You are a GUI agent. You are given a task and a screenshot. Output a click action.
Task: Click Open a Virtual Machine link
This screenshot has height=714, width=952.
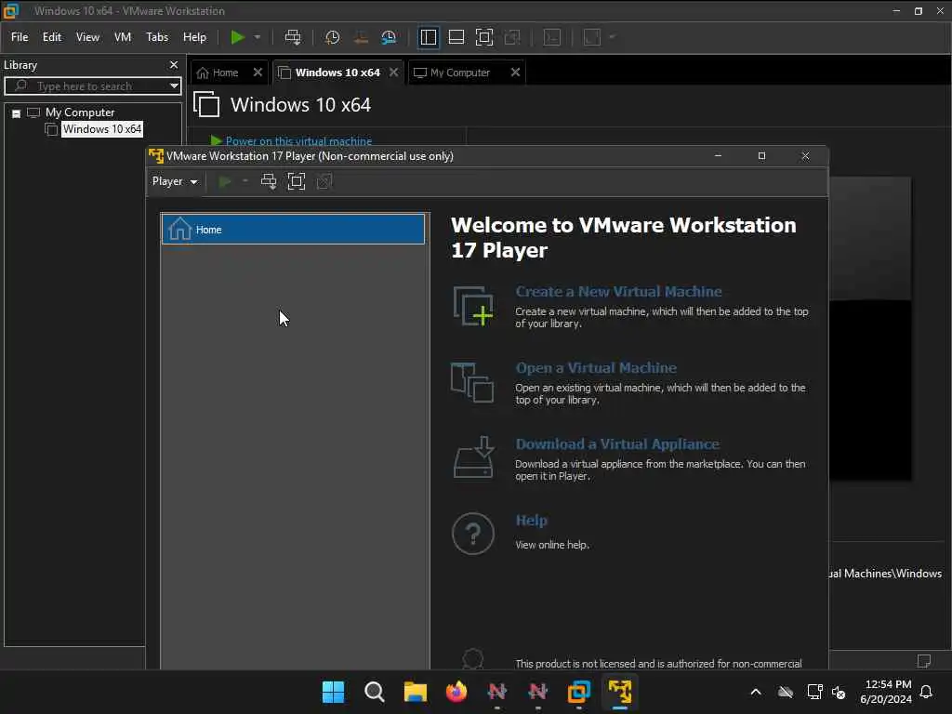(596, 368)
